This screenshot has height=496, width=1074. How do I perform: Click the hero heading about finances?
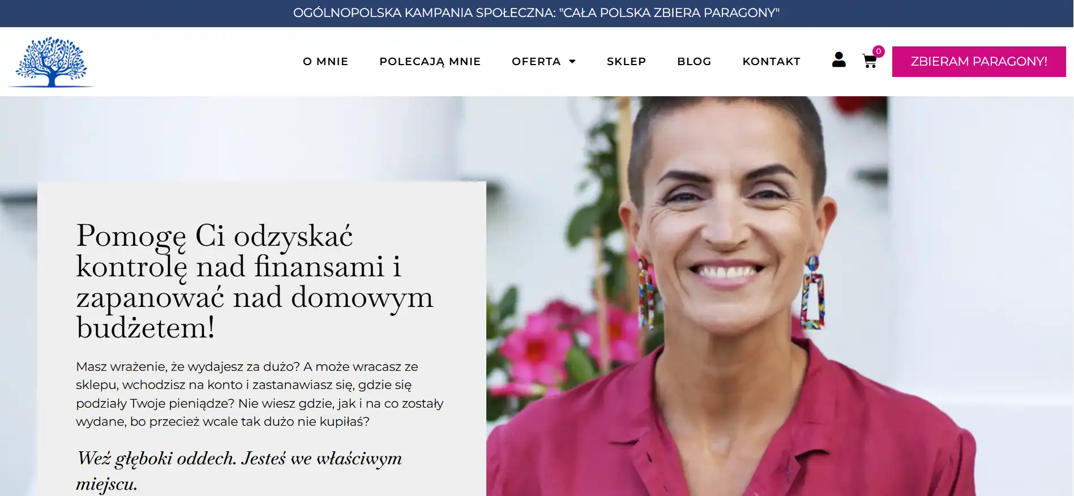click(x=255, y=281)
